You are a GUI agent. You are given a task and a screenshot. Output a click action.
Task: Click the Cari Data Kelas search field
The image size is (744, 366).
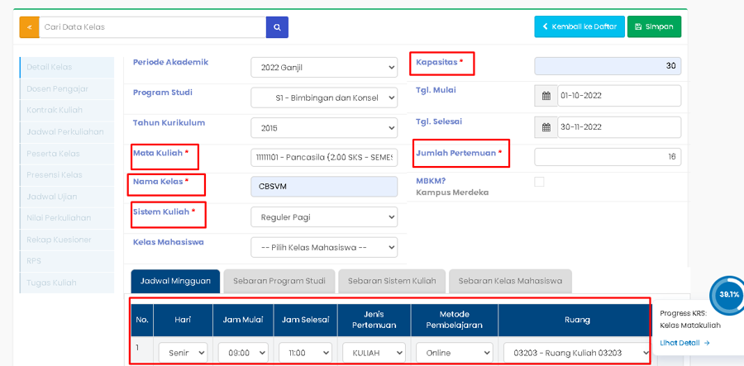coord(152,27)
